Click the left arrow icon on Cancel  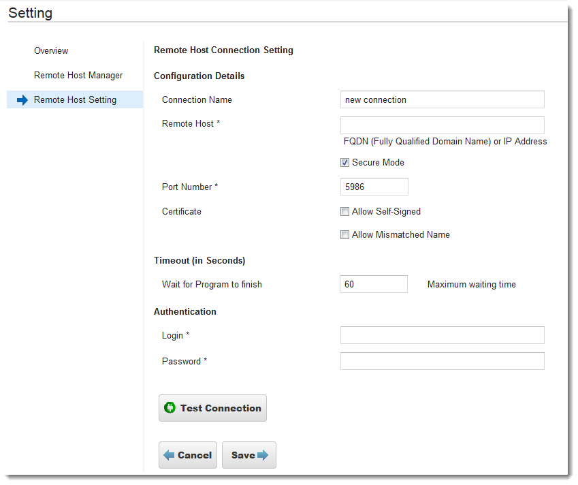[x=169, y=455]
